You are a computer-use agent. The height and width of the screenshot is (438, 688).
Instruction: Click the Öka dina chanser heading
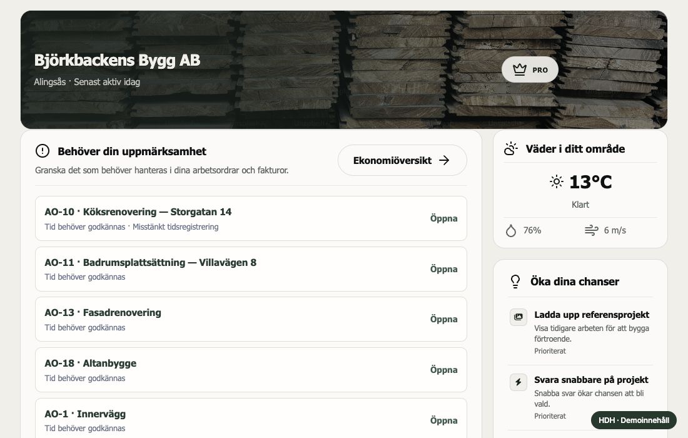(x=574, y=282)
